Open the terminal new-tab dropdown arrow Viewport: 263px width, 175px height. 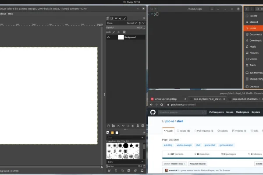[156, 9]
